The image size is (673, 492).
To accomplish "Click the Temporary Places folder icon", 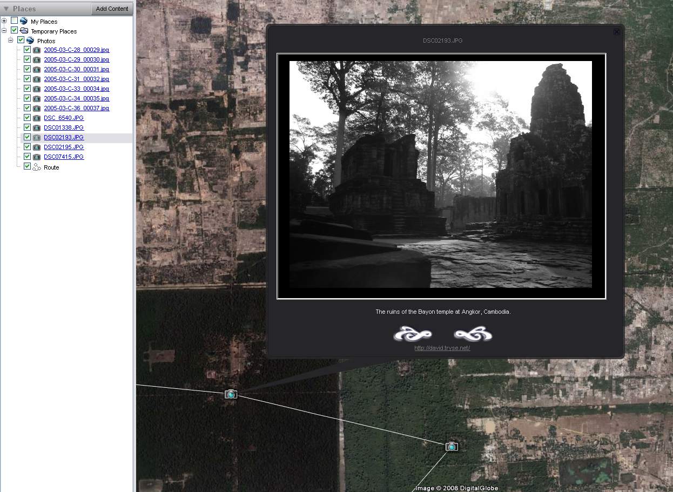I will [24, 31].
